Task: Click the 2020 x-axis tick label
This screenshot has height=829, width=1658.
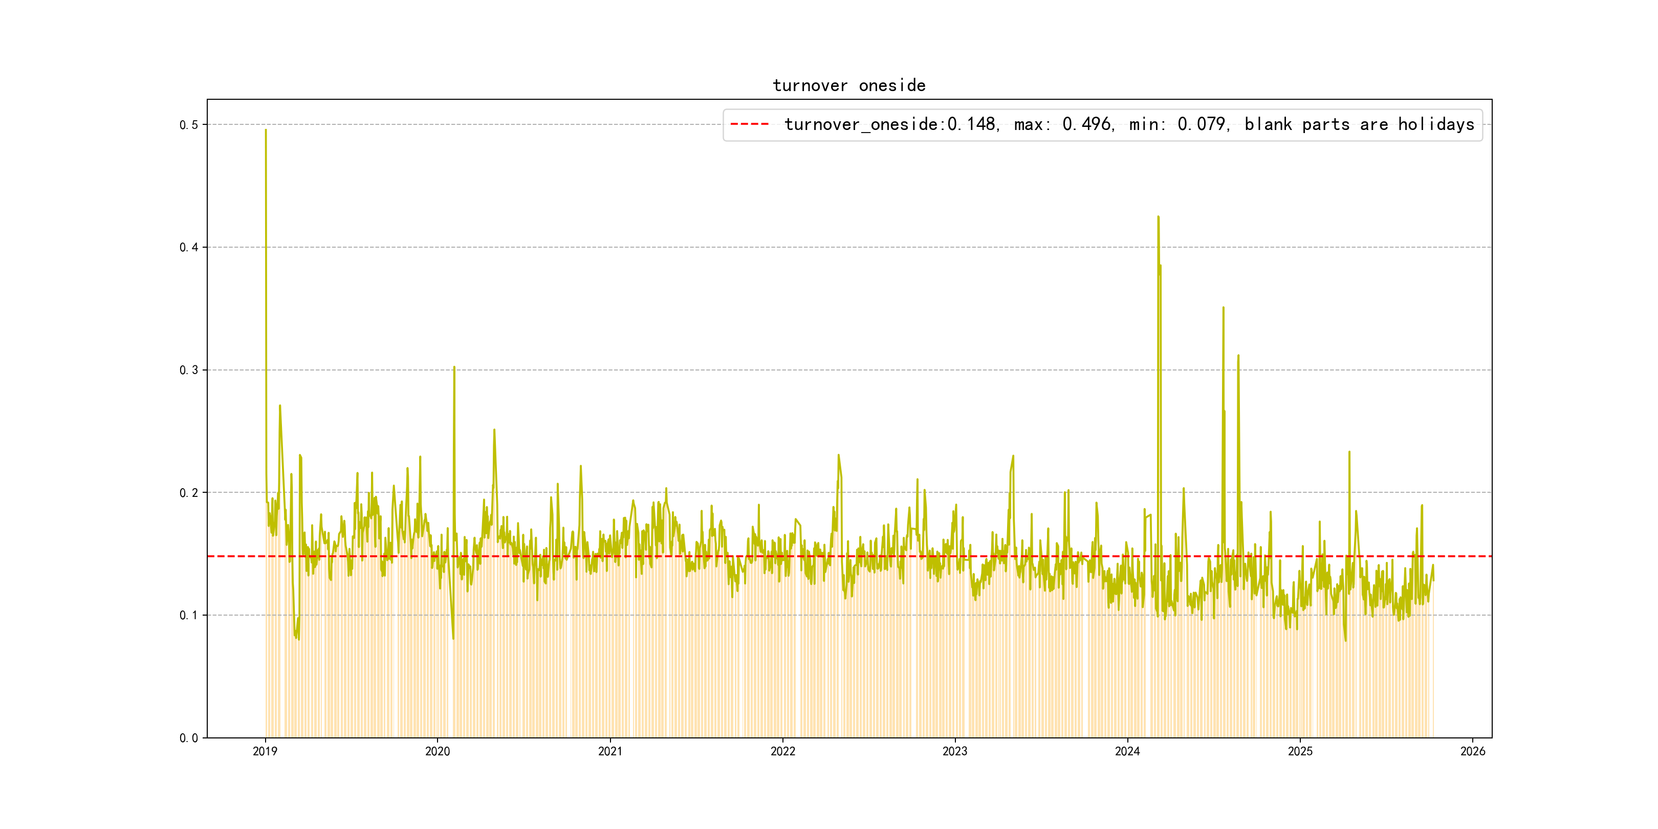Action: (x=438, y=751)
